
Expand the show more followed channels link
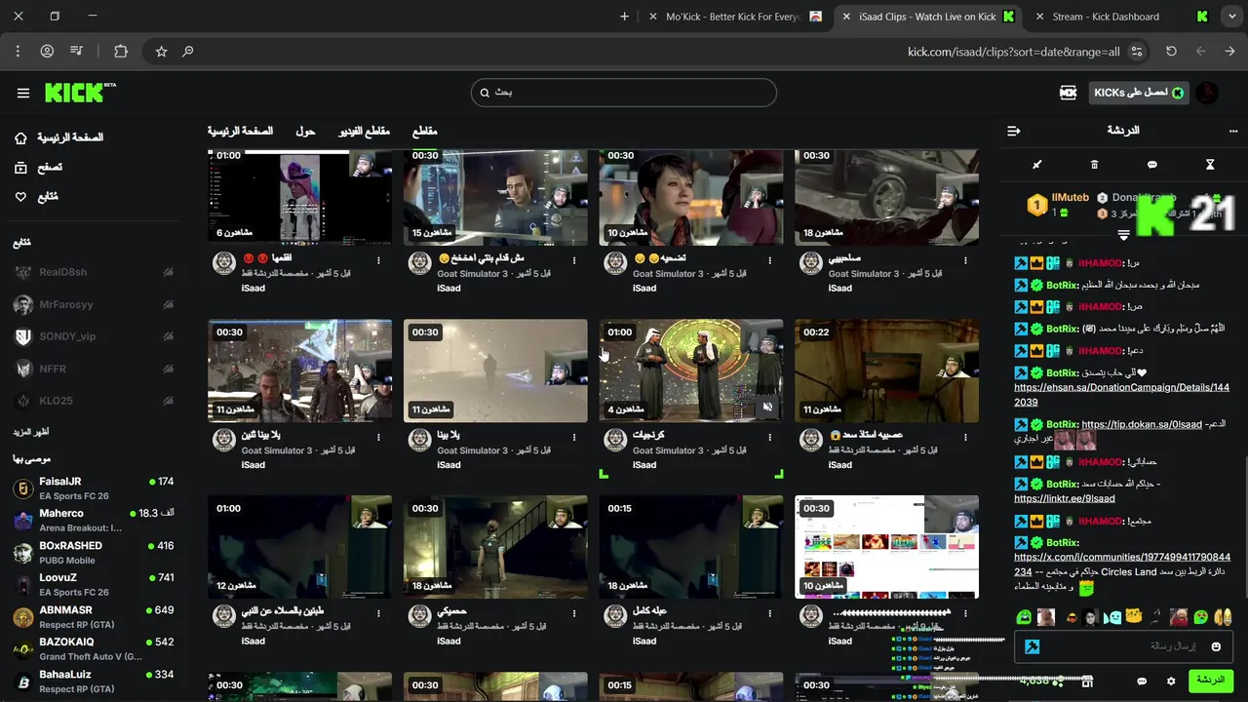coord(31,432)
